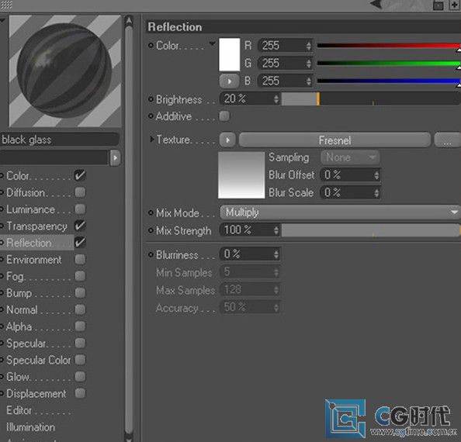Click the lock icon in header
Screen dimensions: 461x442
(x=438, y=5)
